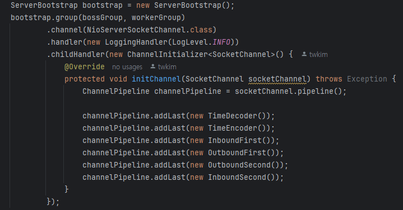Click the .handler method call

click(64, 42)
